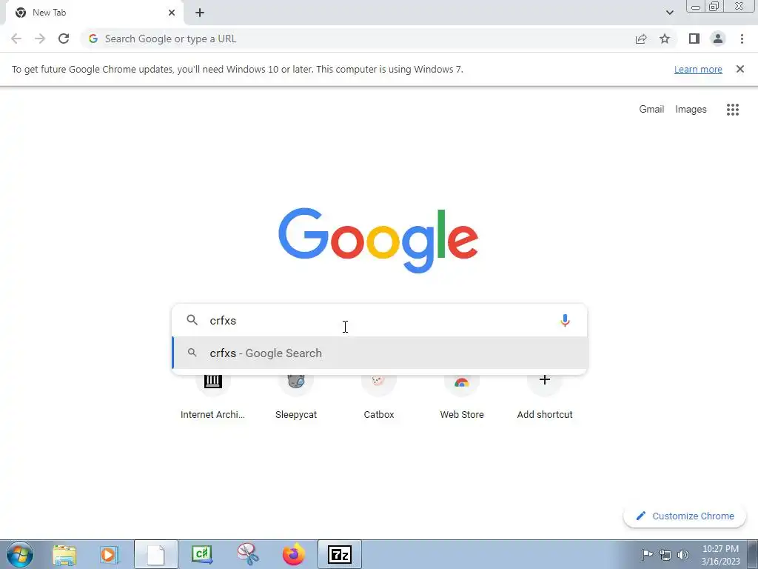Launch Firefox from the taskbar
The height and width of the screenshot is (569, 758).
click(293, 555)
